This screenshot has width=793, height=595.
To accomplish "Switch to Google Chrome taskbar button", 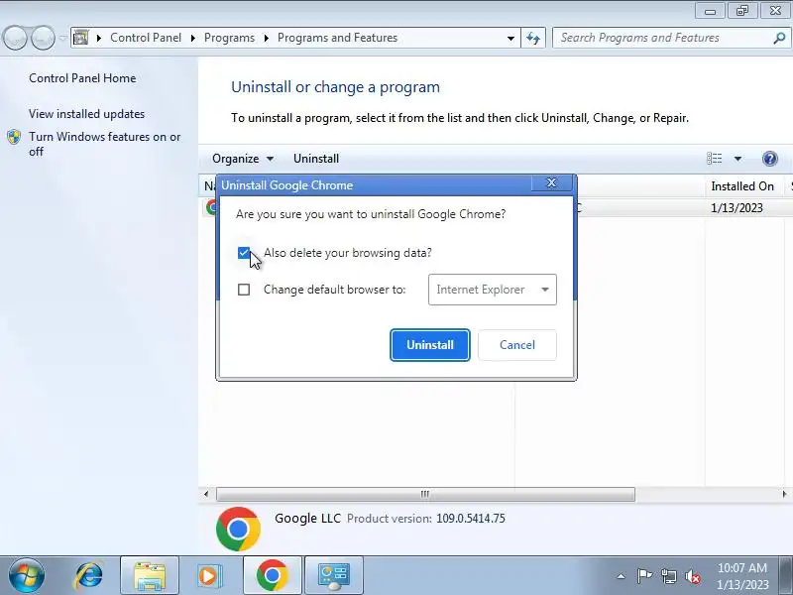I will coord(272,575).
